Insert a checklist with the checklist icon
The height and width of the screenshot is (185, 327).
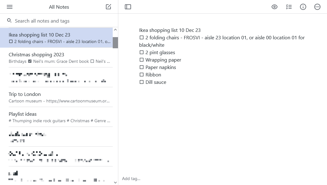pyautogui.click(x=289, y=6)
